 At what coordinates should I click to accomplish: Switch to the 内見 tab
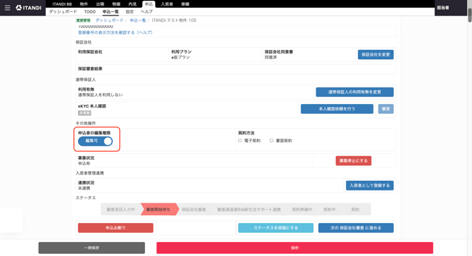point(132,4)
